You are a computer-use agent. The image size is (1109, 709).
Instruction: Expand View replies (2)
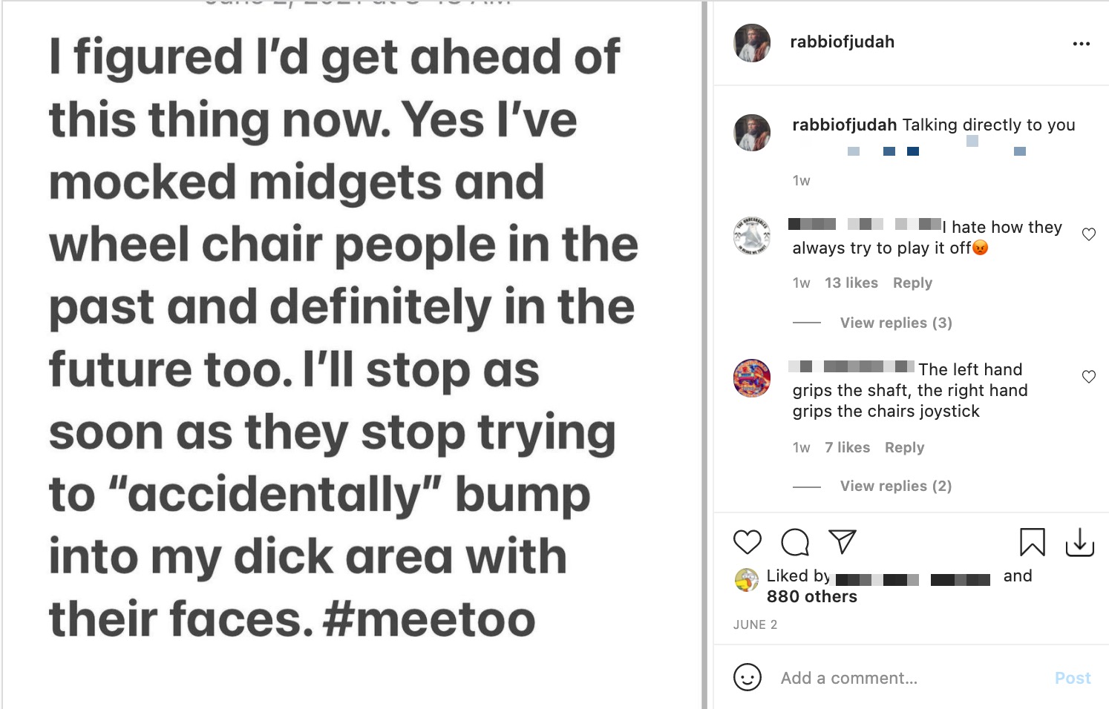point(896,486)
